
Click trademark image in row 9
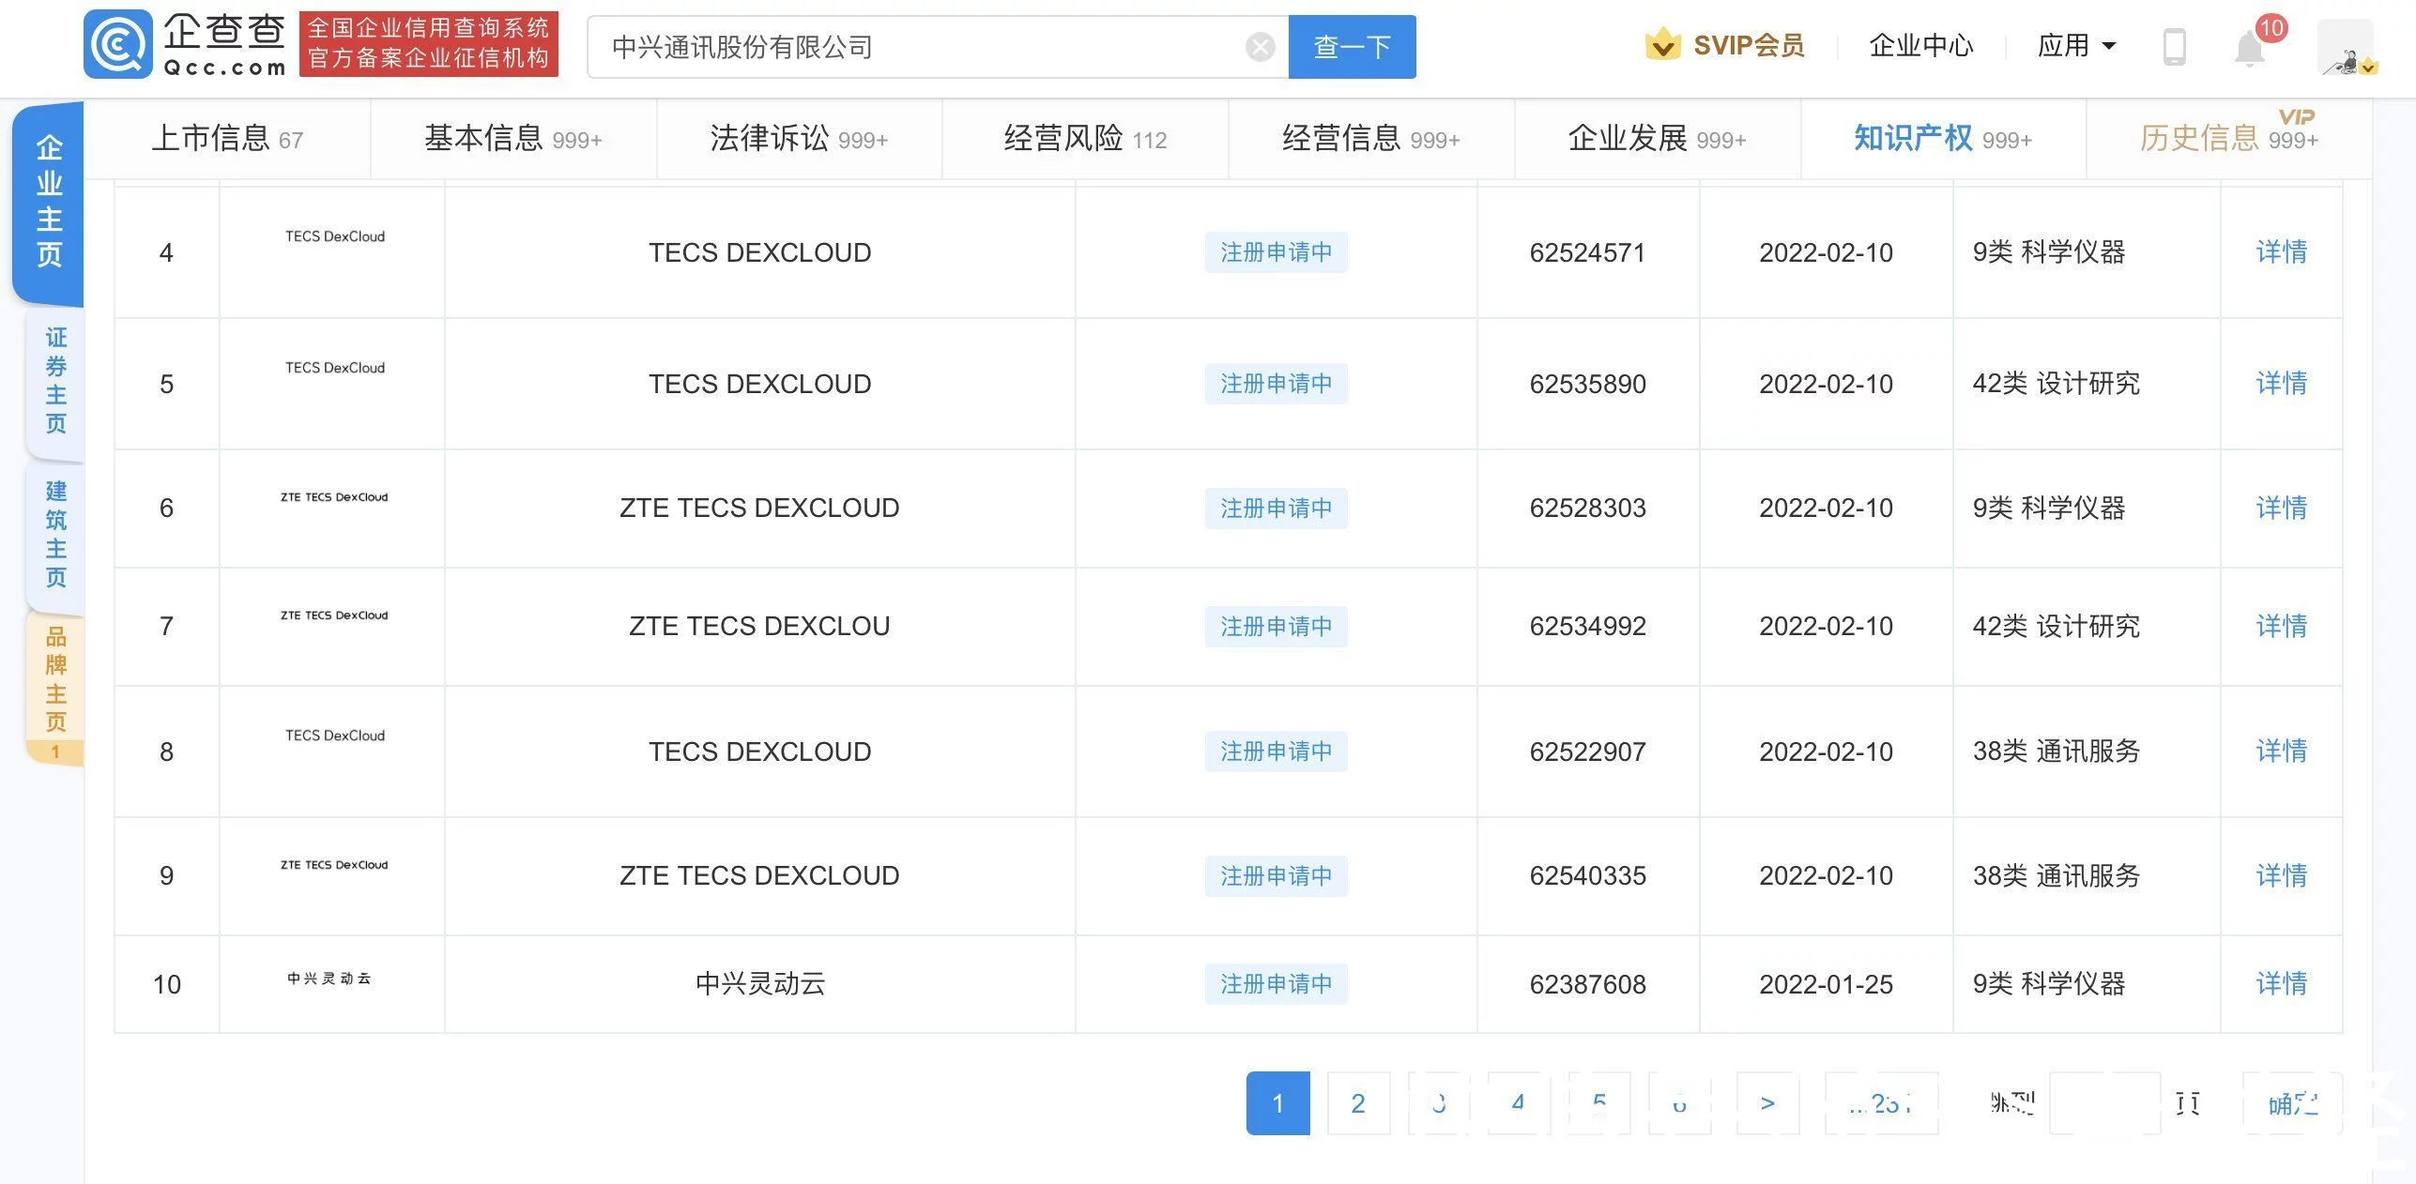(x=334, y=865)
